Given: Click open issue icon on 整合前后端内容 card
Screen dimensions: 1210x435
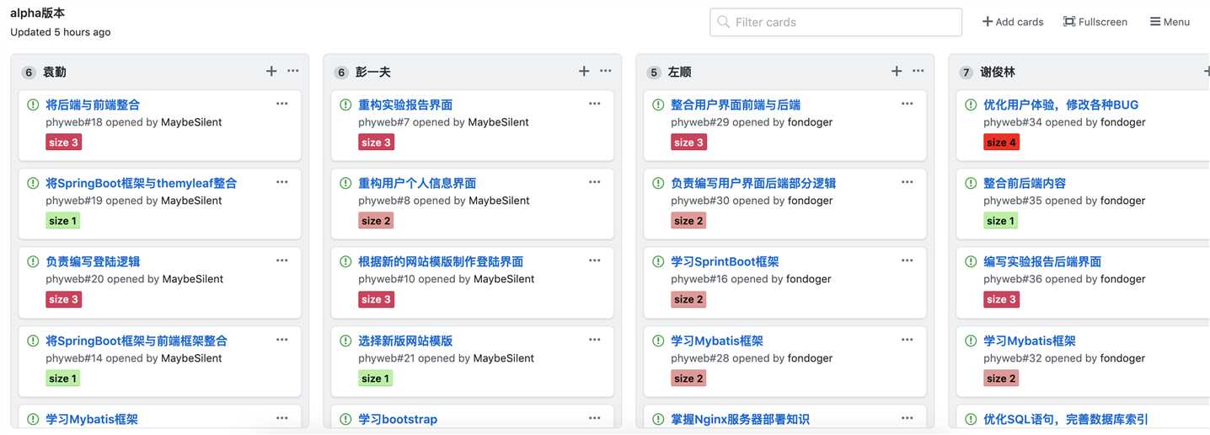Looking at the screenshot, I should pyautogui.click(x=971, y=183).
